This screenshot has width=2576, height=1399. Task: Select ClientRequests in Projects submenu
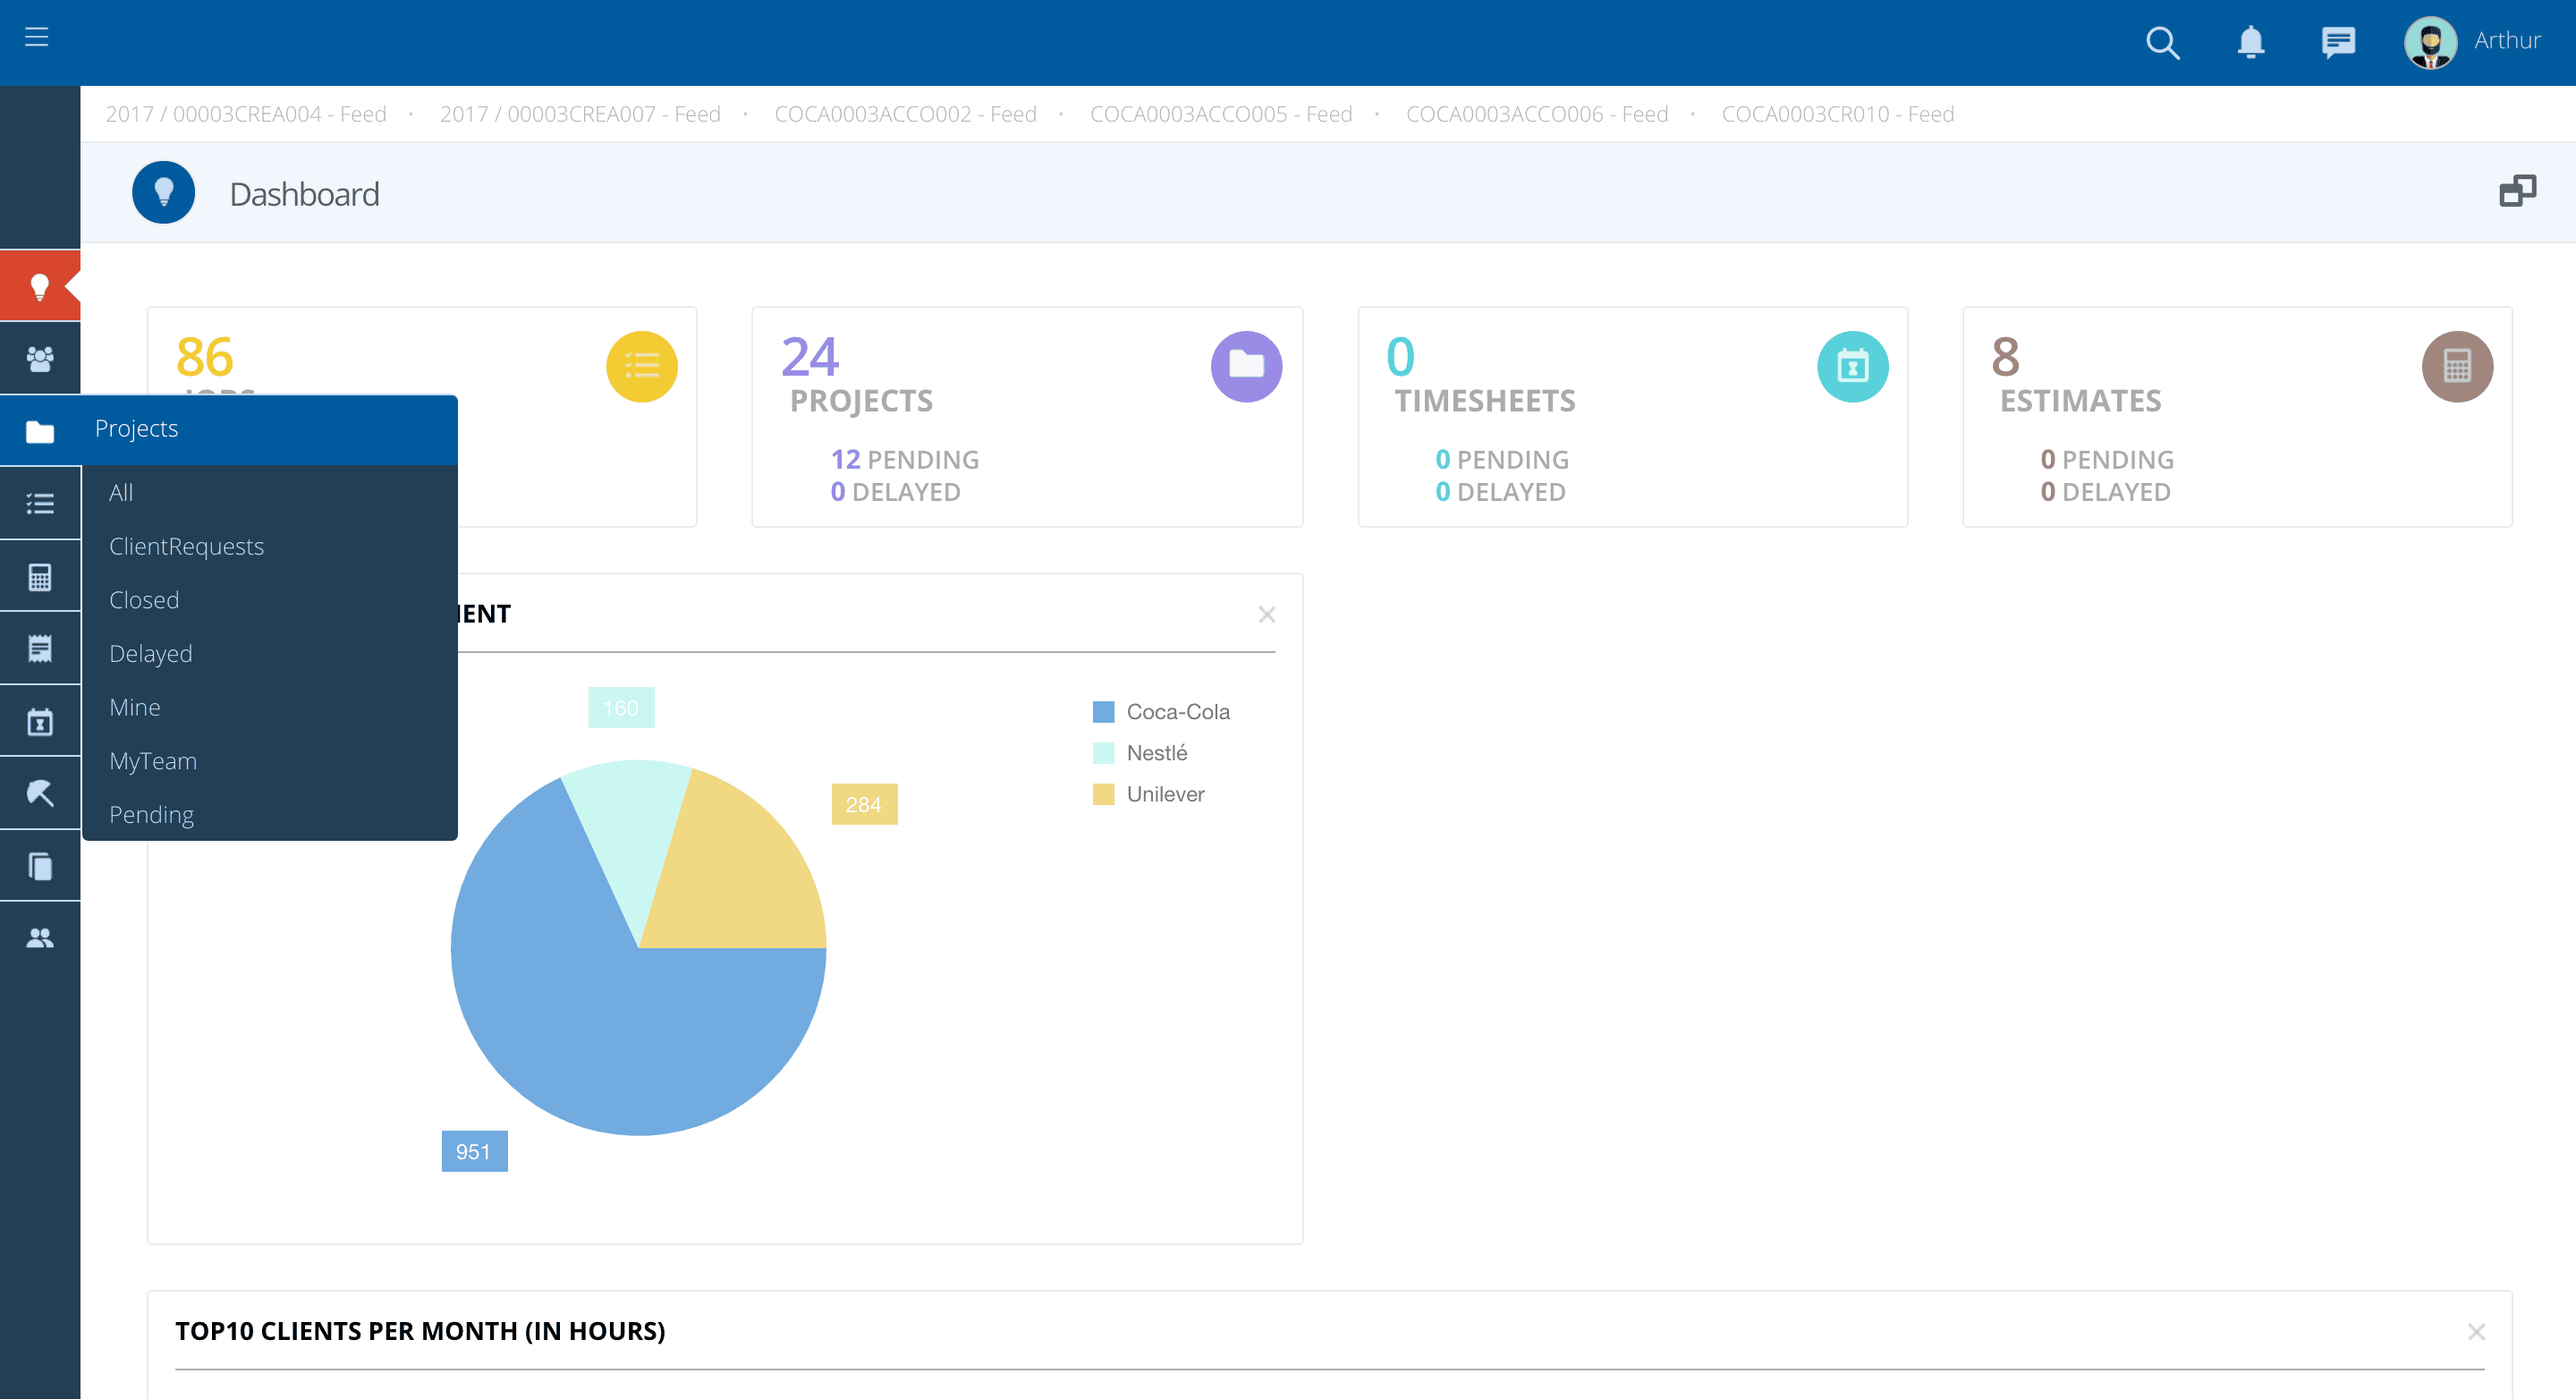[x=186, y=546]
